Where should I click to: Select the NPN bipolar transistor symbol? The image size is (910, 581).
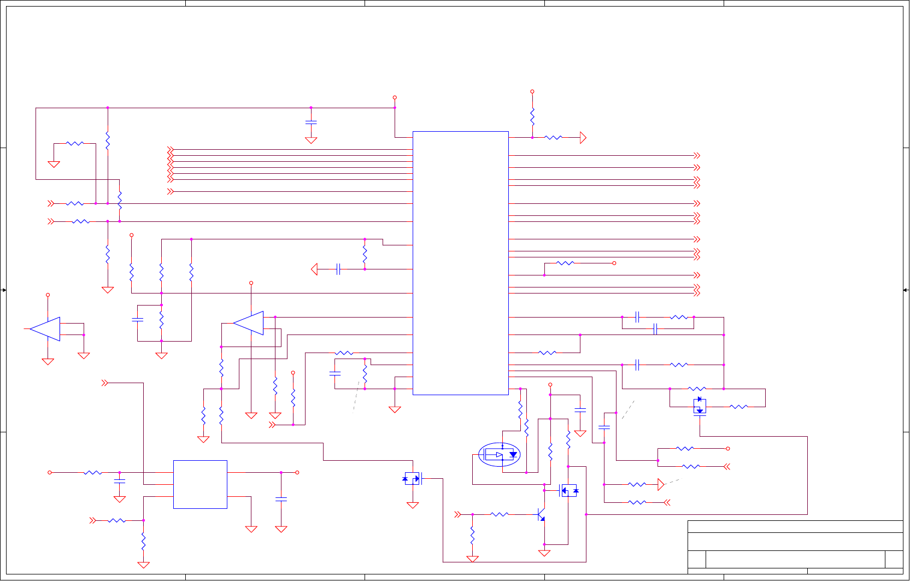click(541, 514)
